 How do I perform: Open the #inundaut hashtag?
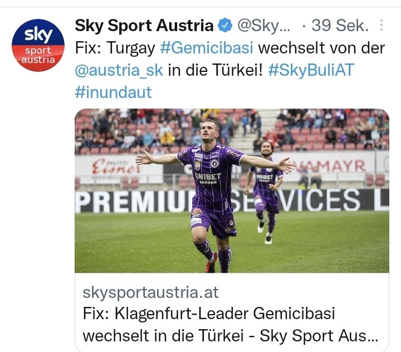(x=113, y=92)
